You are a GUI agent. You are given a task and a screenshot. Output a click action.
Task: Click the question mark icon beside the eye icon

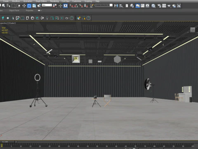tap(72, 18)
